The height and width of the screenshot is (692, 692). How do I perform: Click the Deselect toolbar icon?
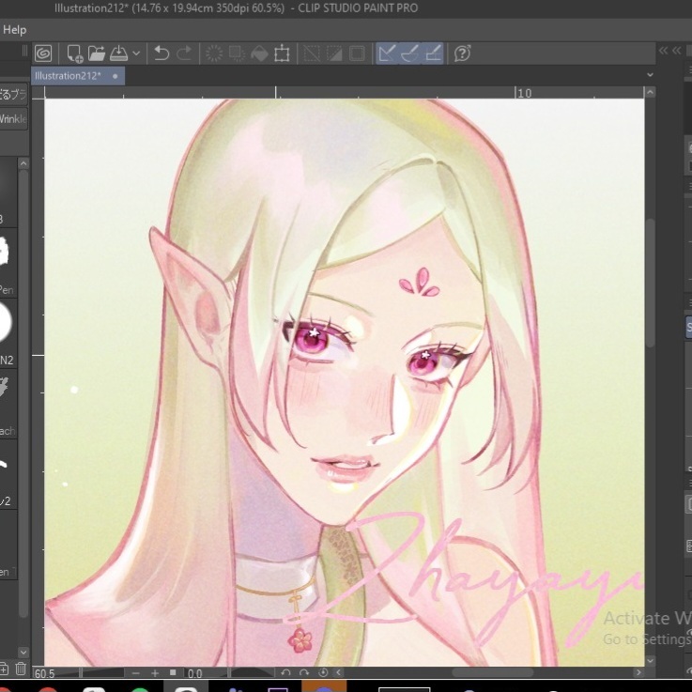pyautogui.click(x=312, y=54)
